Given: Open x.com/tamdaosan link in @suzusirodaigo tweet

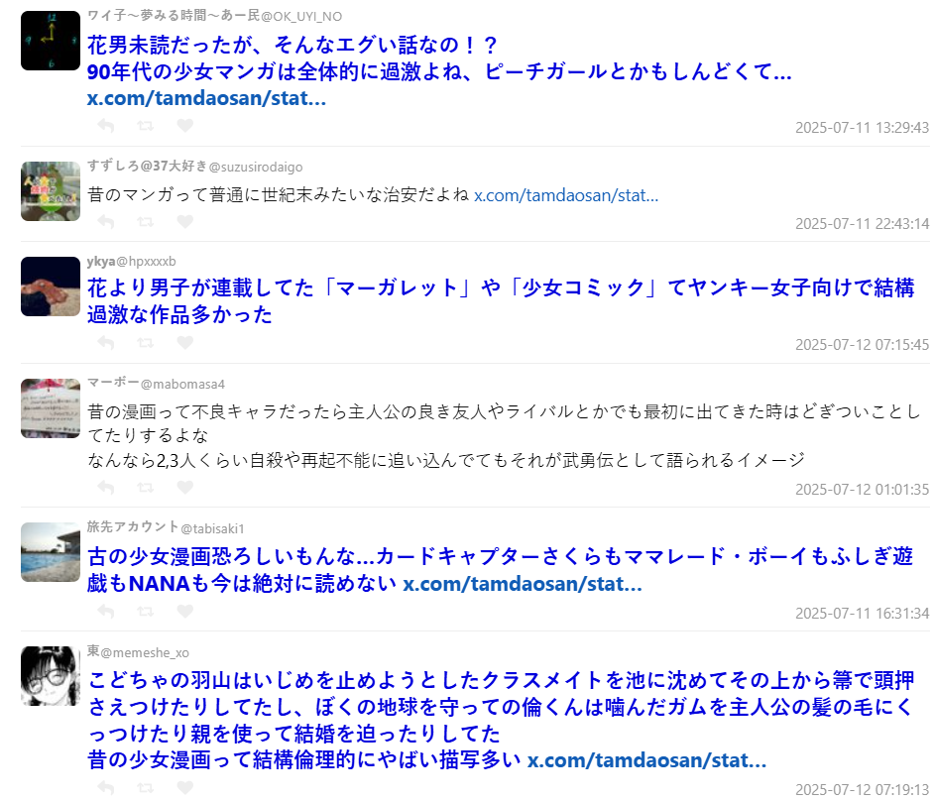Looking at the screenshot, I should click(566, 195).
